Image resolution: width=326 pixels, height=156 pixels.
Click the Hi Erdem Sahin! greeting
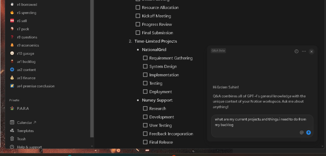click(226, 87)
